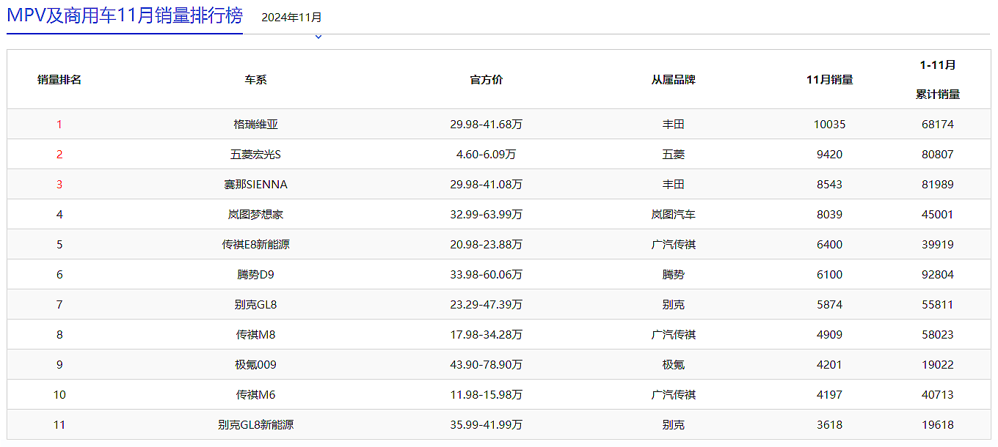Click November sales value 4197
Viewport: 998px width, 447px height.
coord(830,395)
